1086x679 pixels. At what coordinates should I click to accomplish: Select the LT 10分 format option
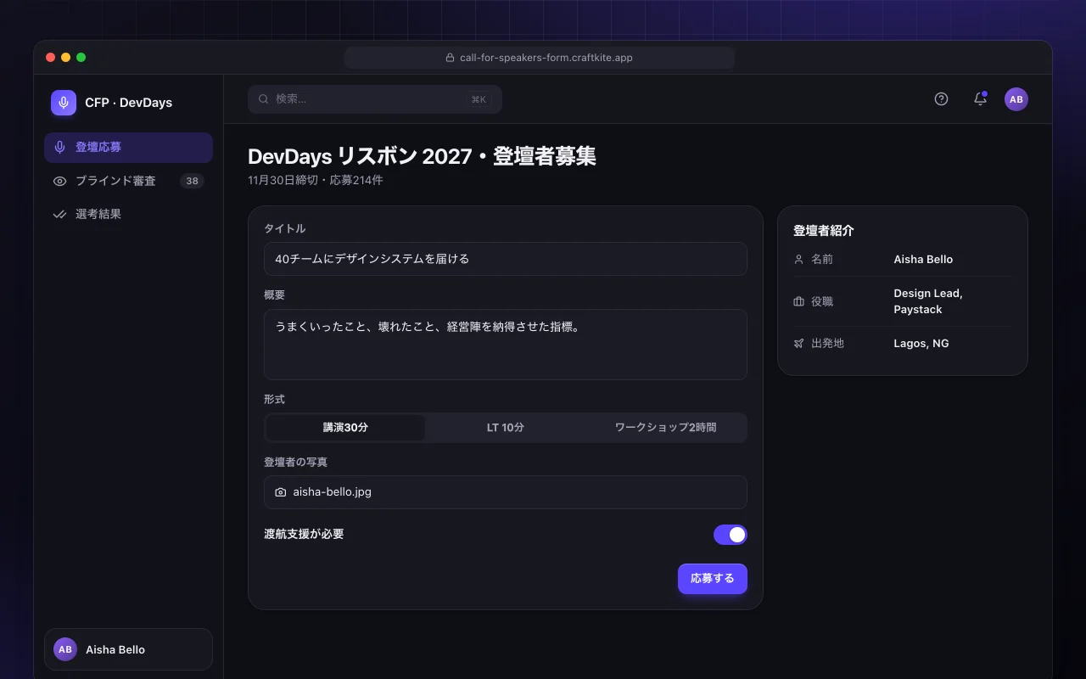point(506,428)
